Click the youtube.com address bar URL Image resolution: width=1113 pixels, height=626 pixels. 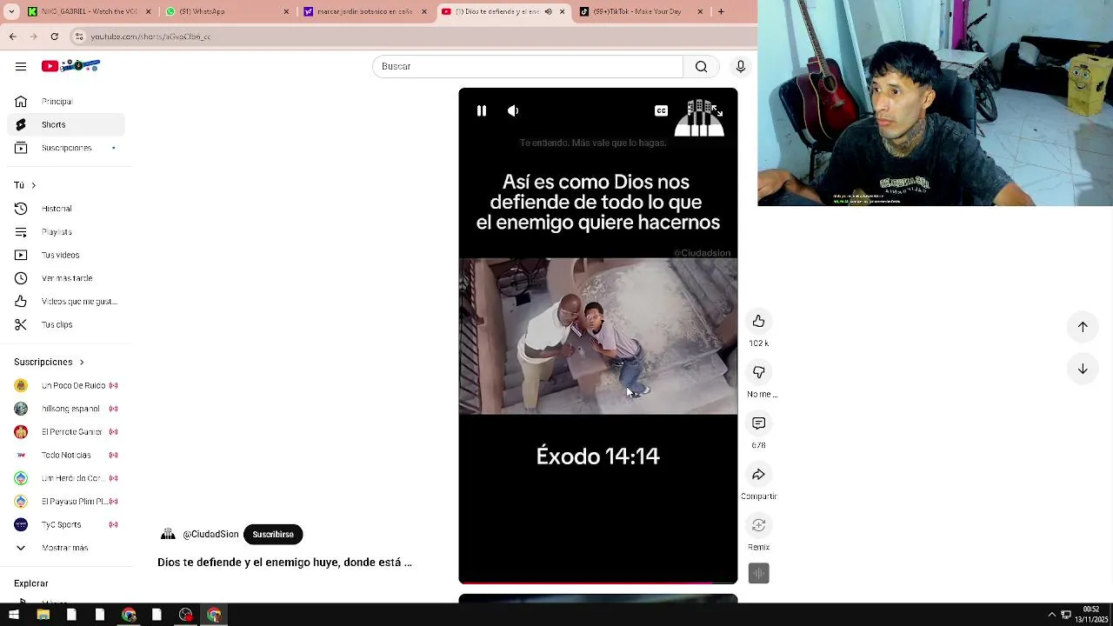(x=150, y=37)
